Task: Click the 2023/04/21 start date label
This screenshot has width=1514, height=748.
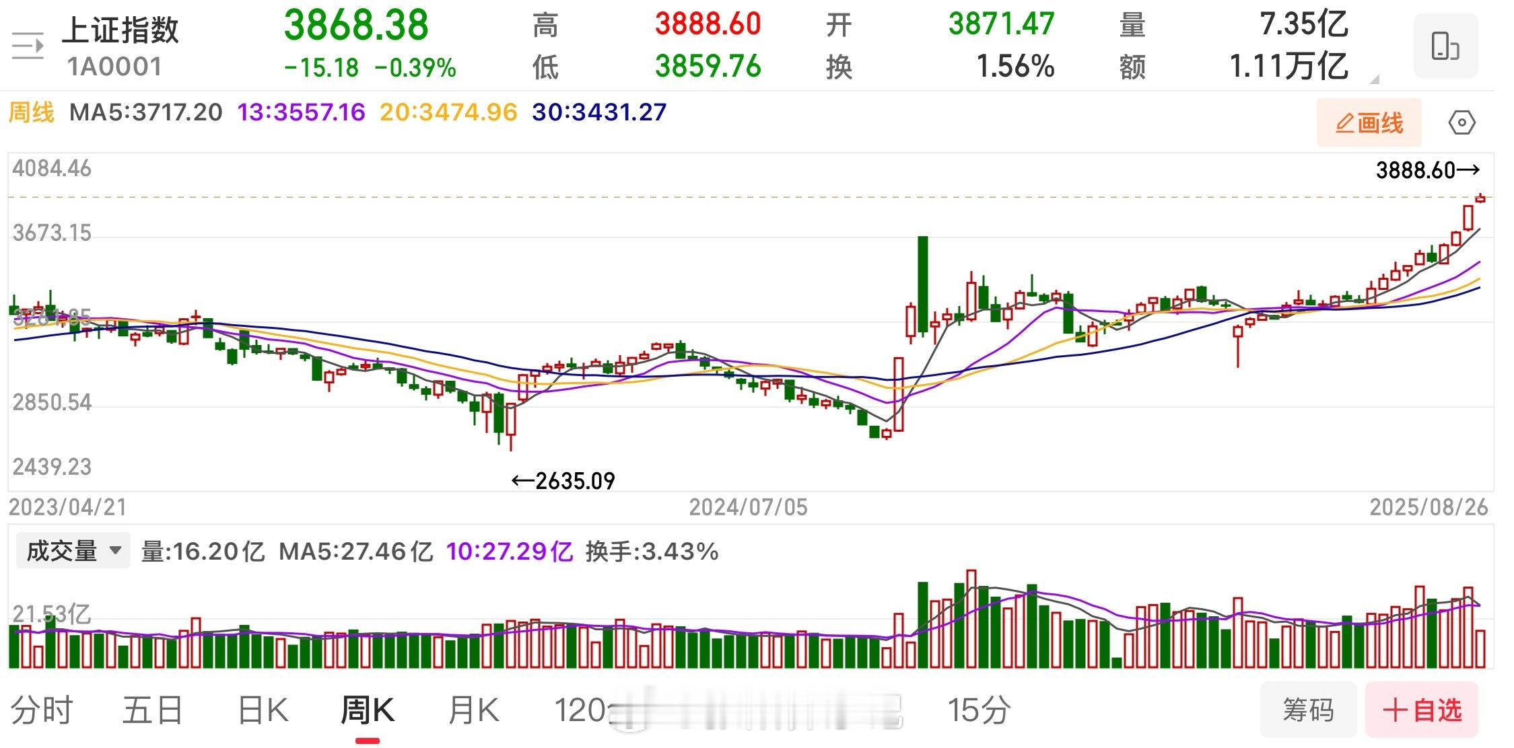Action: point(68,507)
